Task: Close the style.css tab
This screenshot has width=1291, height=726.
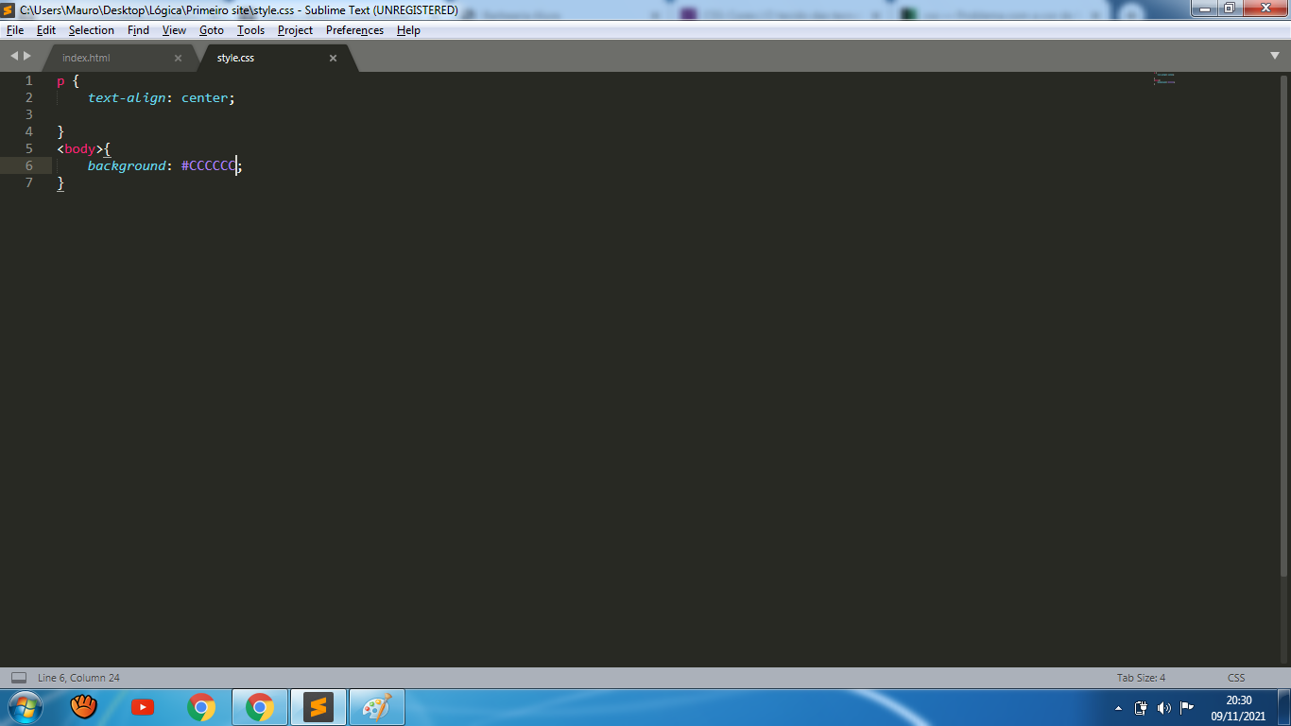Action: [333, 58]
